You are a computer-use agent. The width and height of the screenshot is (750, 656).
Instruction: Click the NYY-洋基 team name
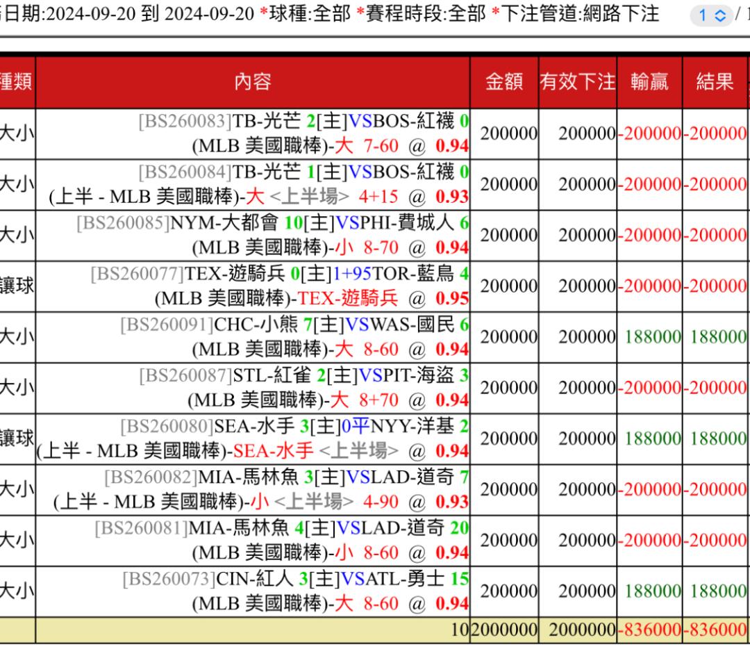[412, 426]
